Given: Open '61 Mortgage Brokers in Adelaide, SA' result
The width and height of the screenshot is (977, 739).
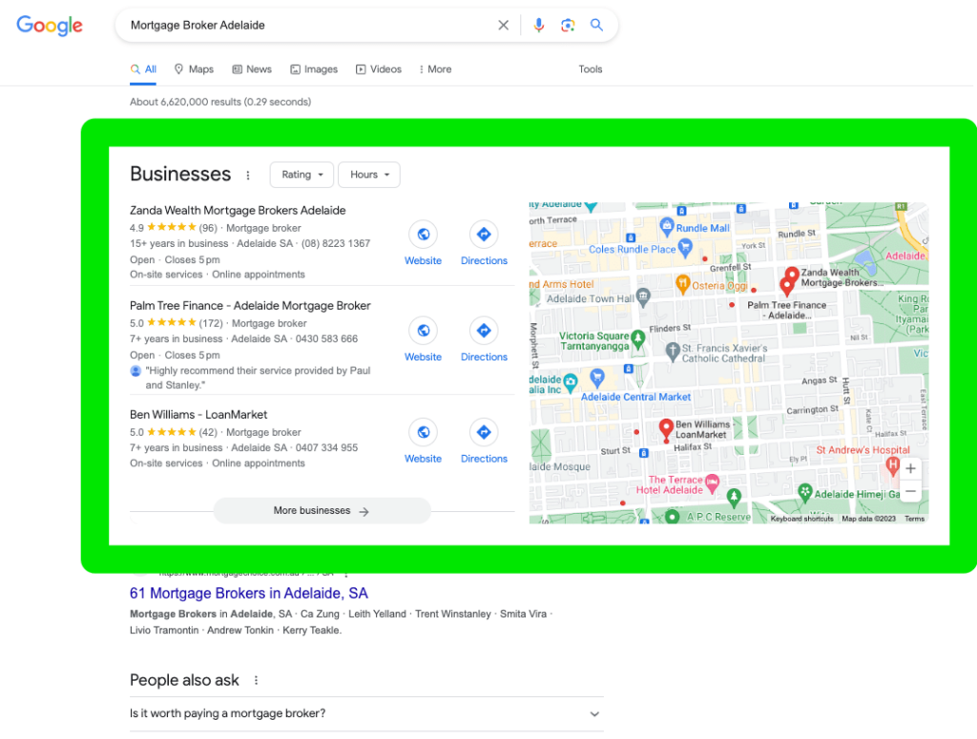Looking at the screenshot, I should (249, 593).
